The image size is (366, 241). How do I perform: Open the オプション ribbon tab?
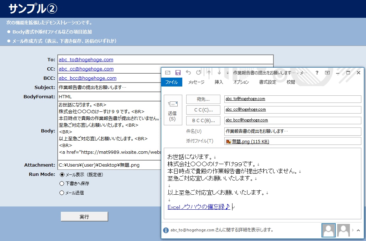pyautogui.click(x=241, y=82)
